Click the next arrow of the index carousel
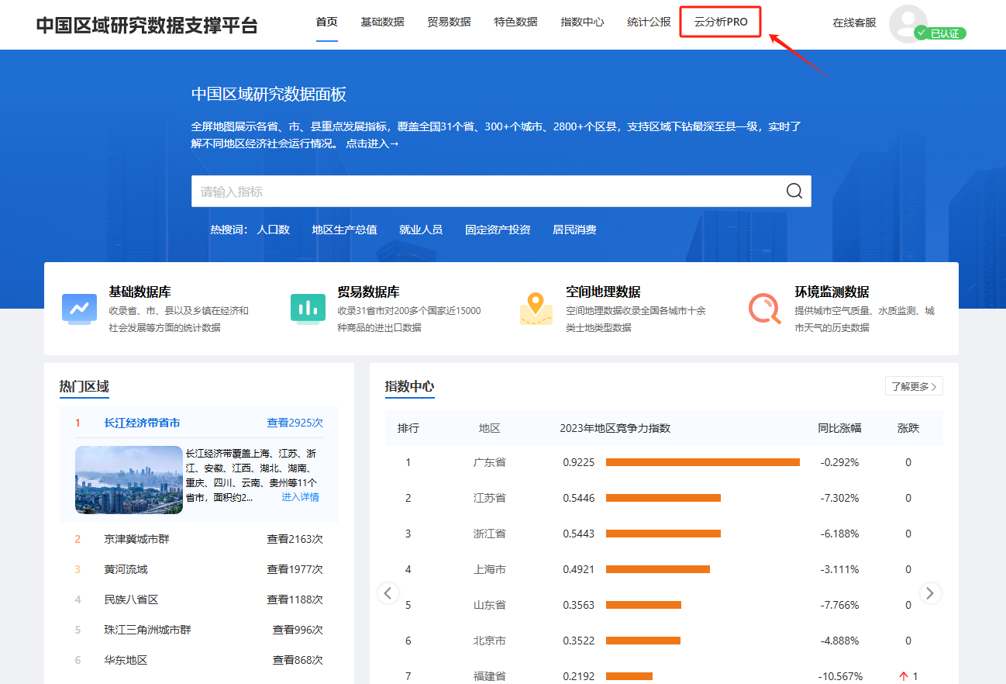Image resolution: width=1006 pixels, height=684 pixels. tap(931, 593)
